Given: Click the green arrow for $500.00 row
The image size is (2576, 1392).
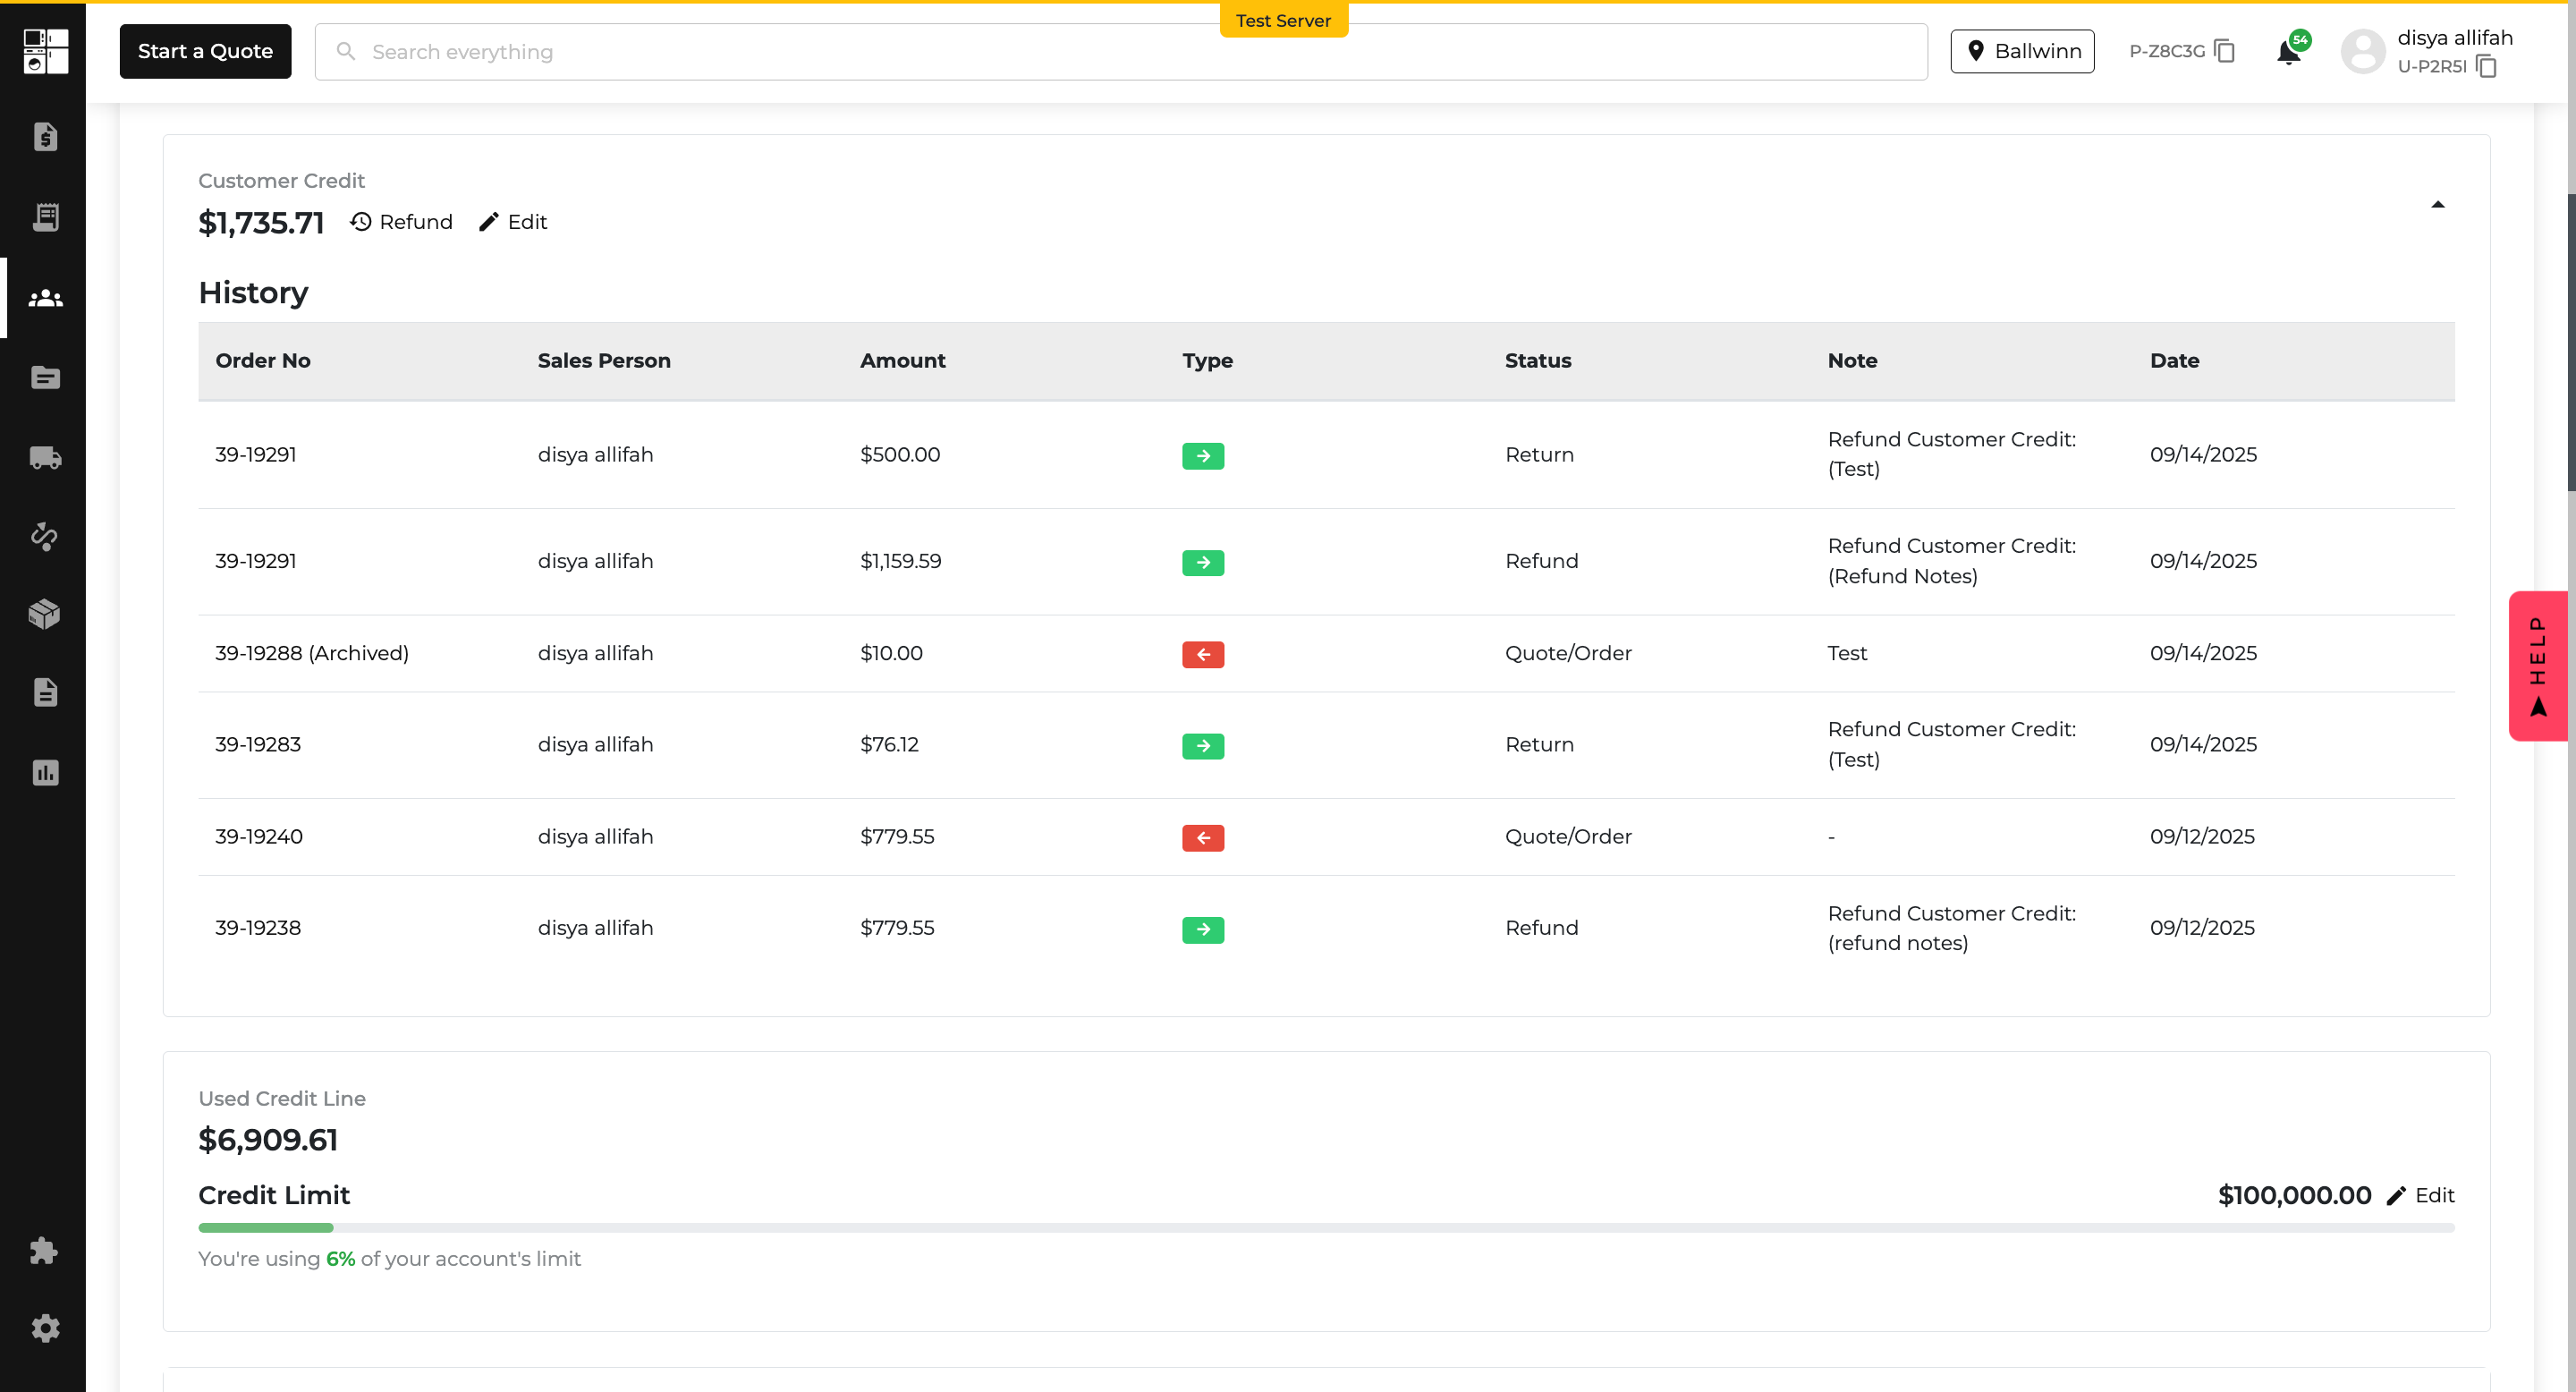Looking at the screenshot, I should coord(1203,456).
